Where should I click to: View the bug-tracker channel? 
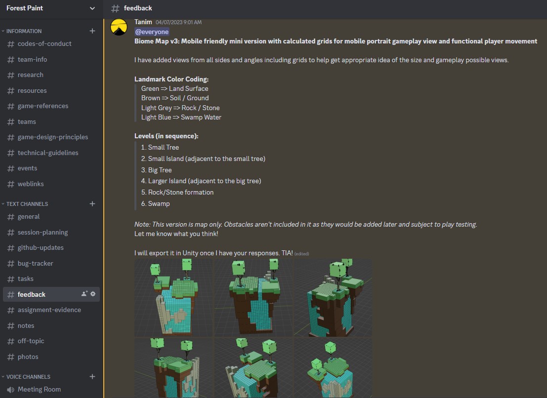(x=51, y=264)
